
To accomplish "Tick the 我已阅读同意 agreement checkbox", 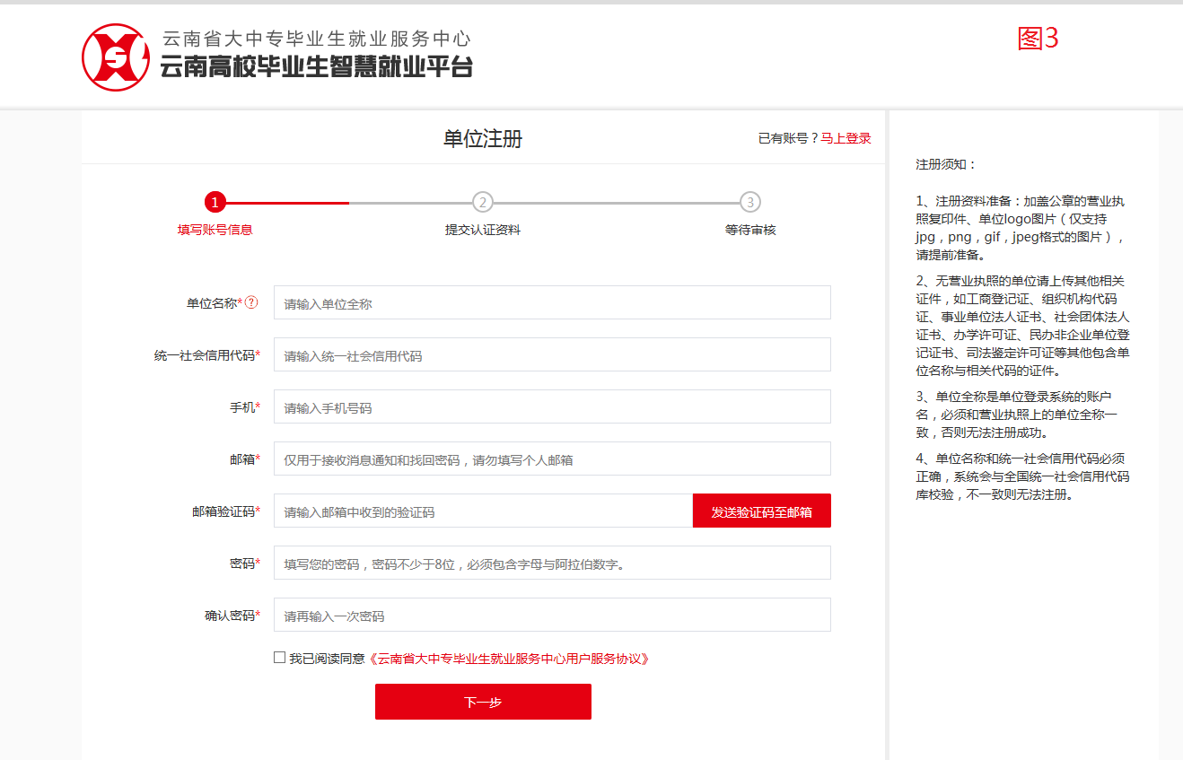I will (280, 658).
